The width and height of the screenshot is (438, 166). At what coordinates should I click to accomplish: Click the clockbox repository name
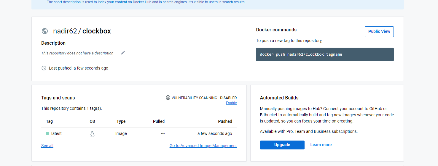[97, 31]
